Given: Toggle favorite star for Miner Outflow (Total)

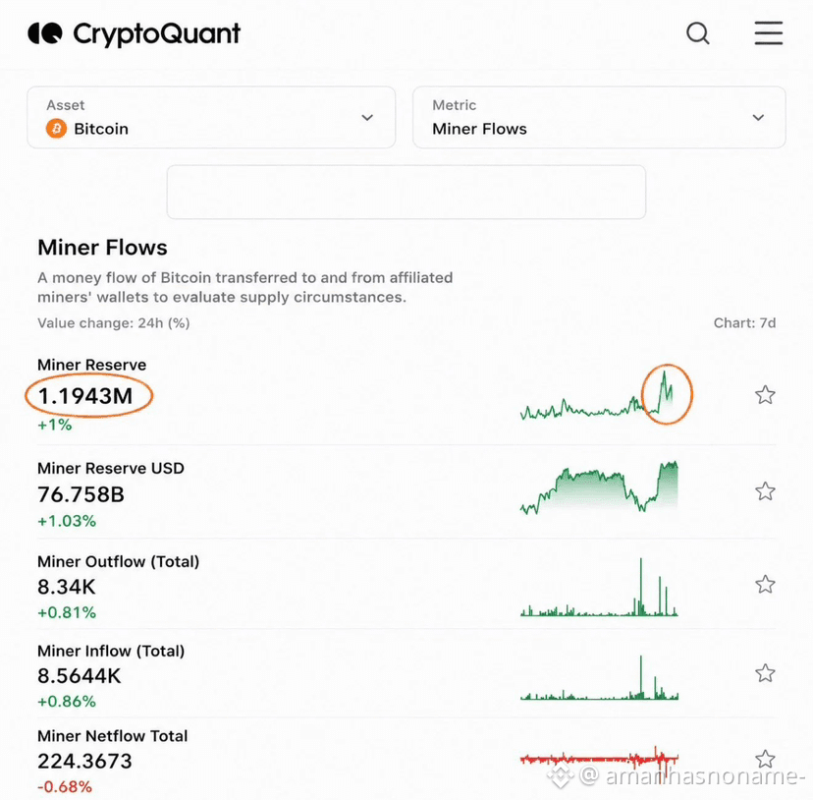Looking at the screenshot, I should coord(765,585).
